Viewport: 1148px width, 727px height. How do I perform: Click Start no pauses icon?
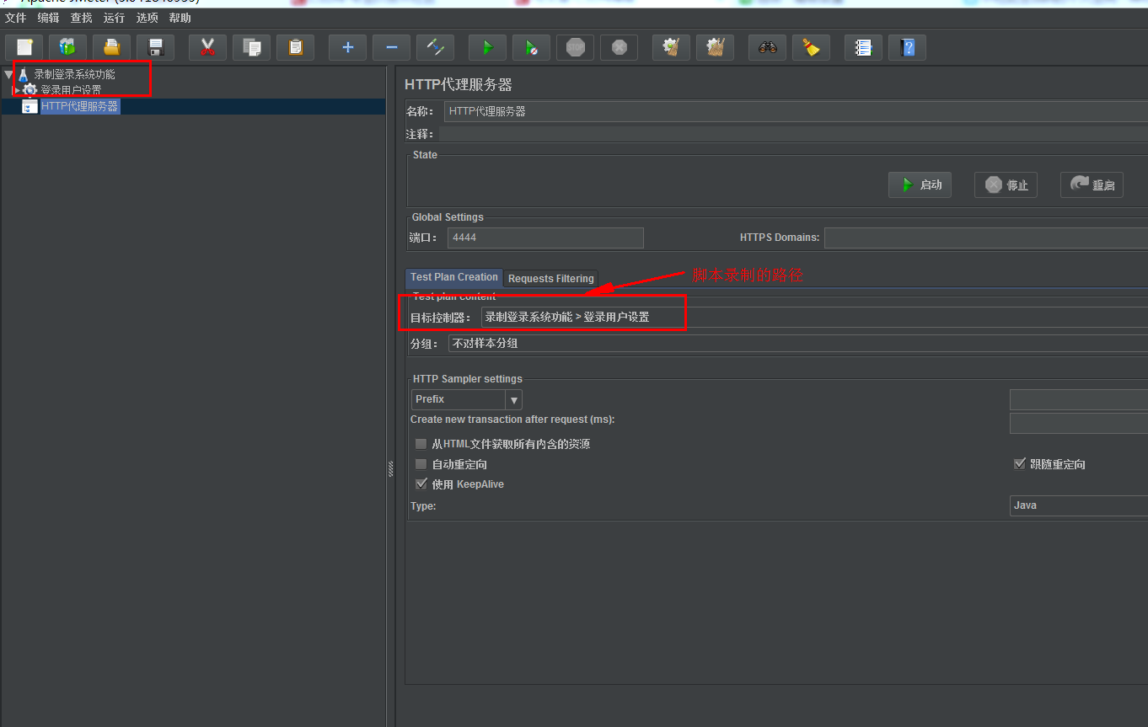[x=531, y=47]
